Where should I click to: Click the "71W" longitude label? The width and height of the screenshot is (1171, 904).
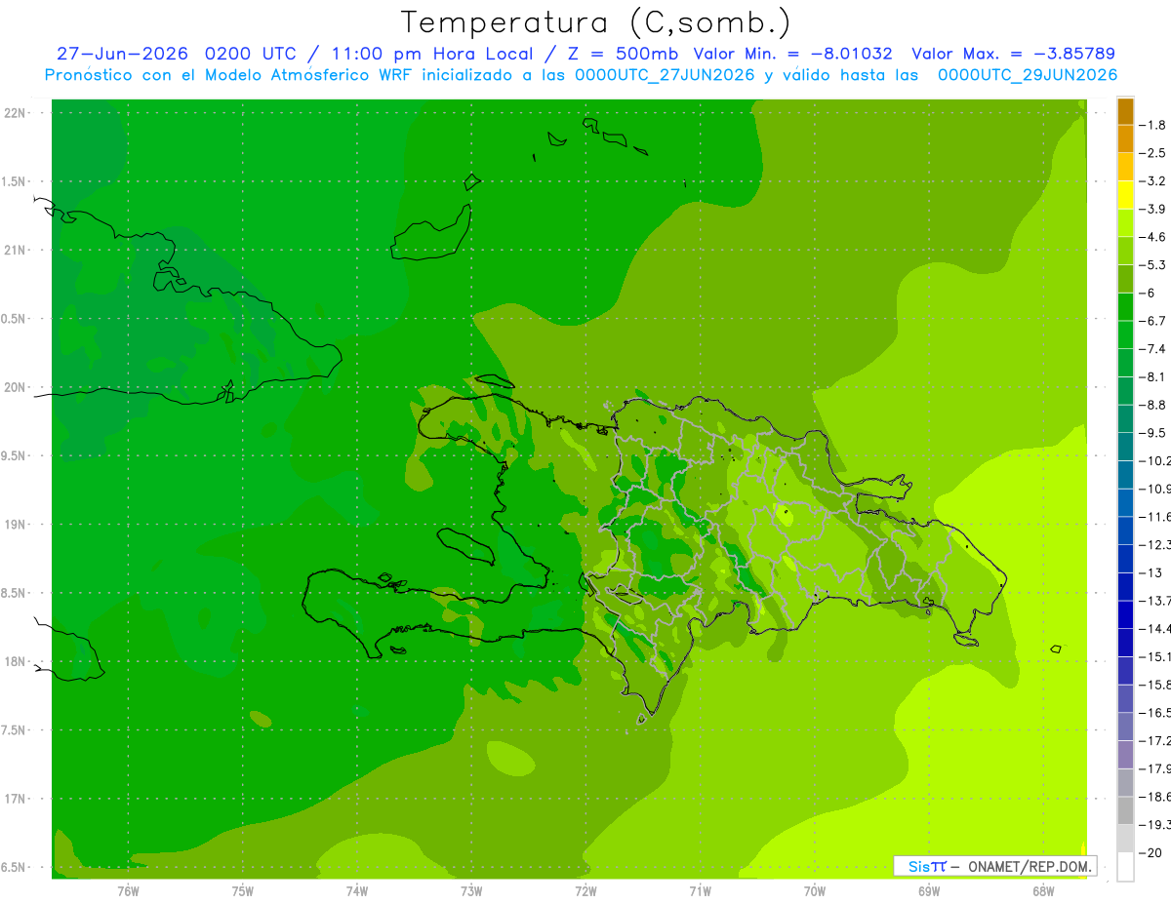(700, 890)
